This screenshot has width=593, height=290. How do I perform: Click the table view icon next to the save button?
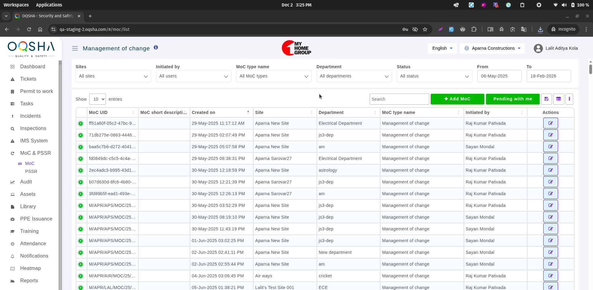[x=558, y=99]
